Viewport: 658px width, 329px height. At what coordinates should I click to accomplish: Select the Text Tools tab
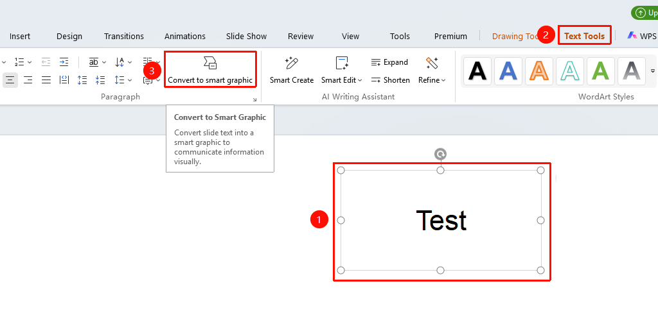585,36
